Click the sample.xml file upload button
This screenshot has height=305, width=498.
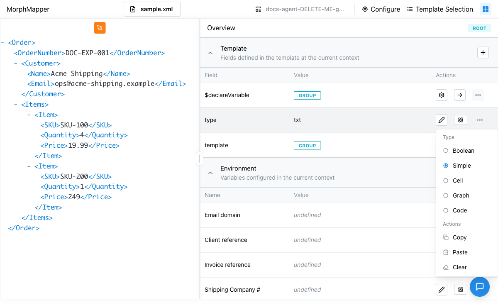point(152,9)
